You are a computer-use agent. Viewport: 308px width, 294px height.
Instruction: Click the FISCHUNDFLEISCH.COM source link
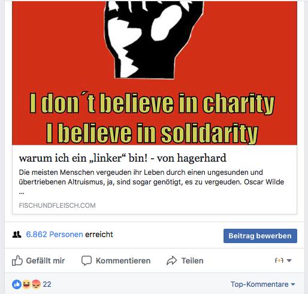point(57,205)
